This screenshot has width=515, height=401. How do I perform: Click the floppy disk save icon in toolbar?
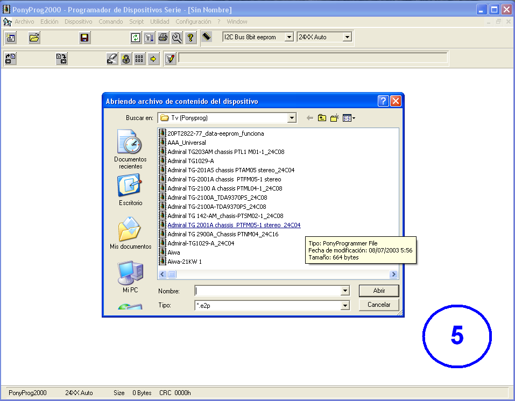click(84, 38)
